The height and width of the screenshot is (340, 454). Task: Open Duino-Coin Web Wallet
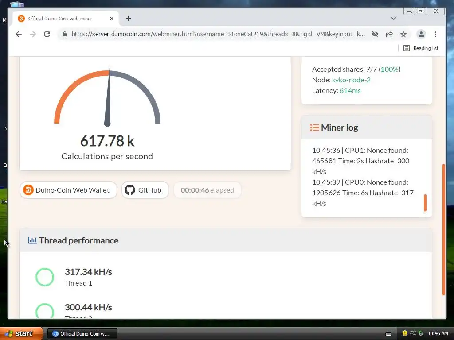pyautogui.click(x=68, y=190)
